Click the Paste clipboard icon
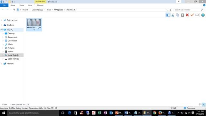206x116 pixels. tap(183, 15)
